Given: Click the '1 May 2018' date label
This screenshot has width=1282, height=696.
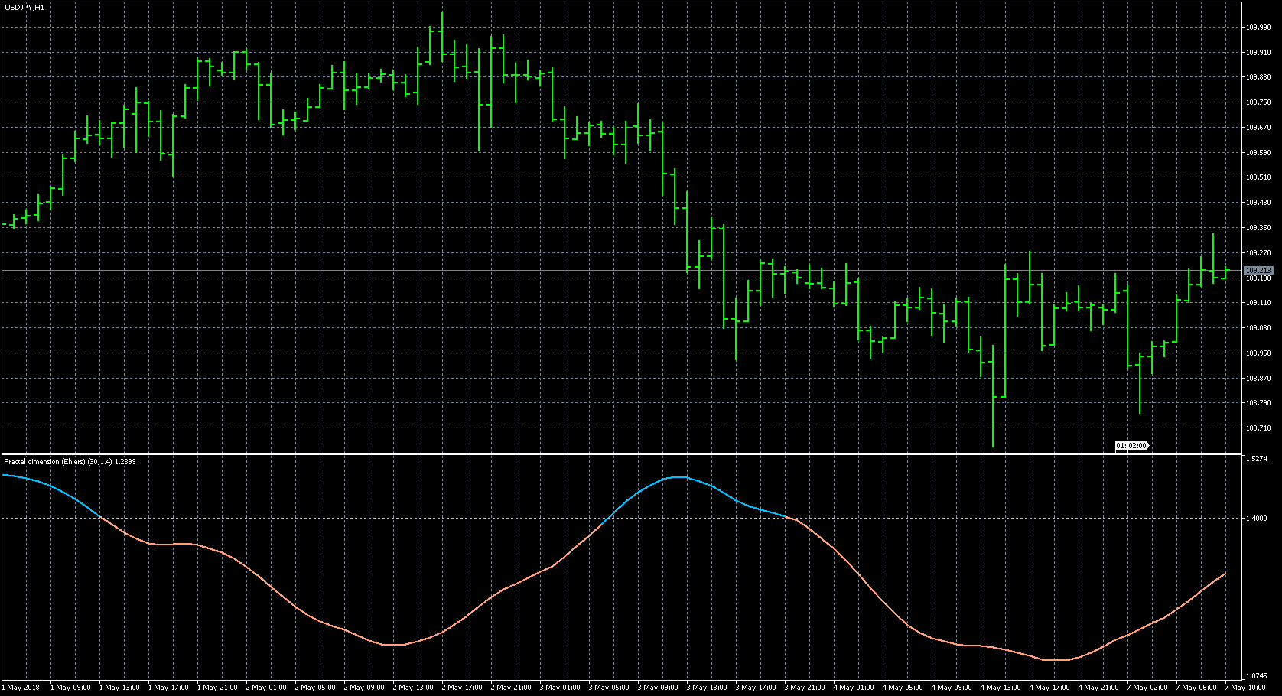Looking at the screenshot, I should (x=21, y=688).
